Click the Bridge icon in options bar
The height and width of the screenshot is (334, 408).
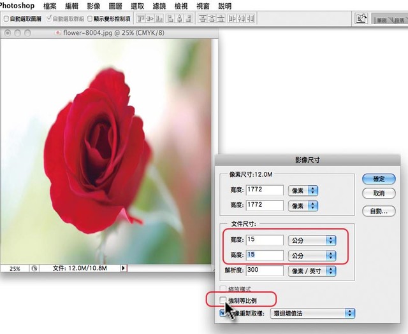(x=361, y=18)
